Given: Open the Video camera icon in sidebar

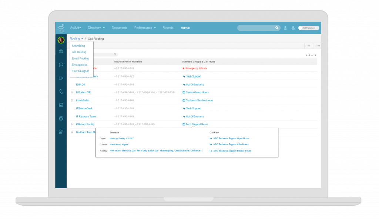Looking at the screenshot, I should [61, 78].
